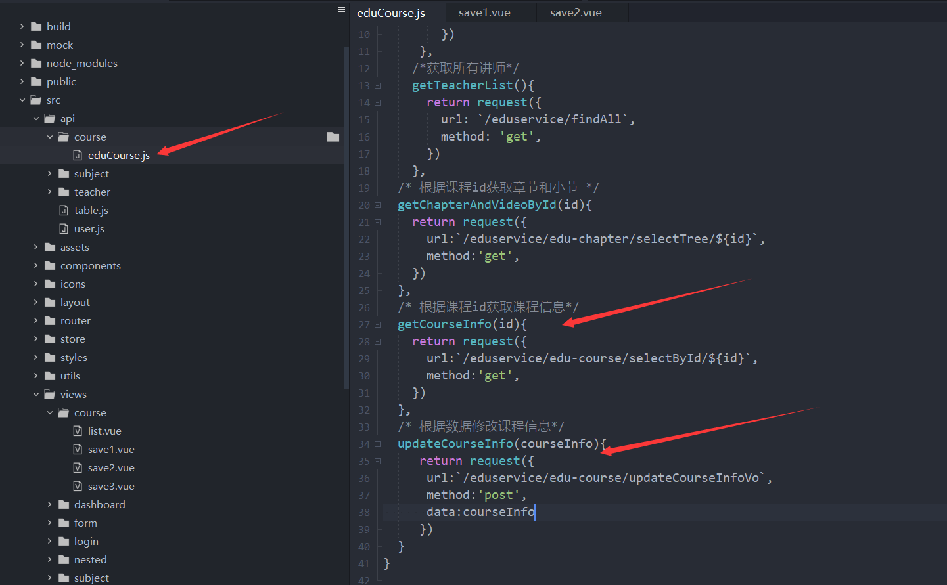
Task: Click the vue file icon of list.vue
Action: 78,431
